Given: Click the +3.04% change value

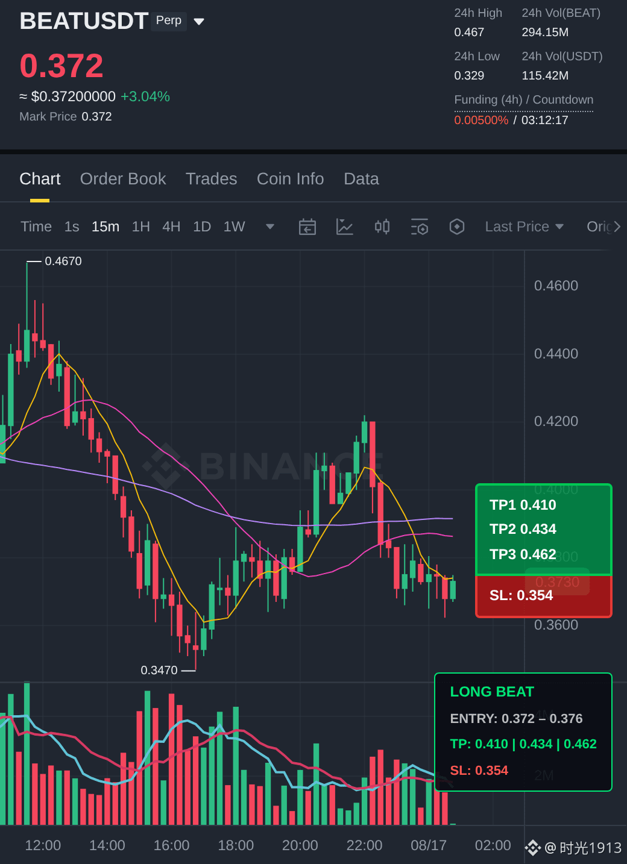Looking at the screenshot, I should 145,96.
